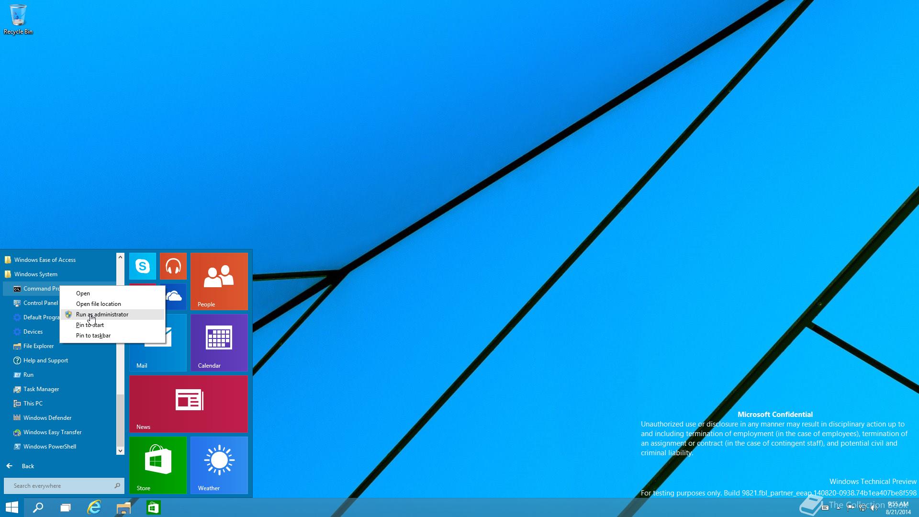Click the back arrow icon
919x517 pixels.
click(x=9, y=466)
